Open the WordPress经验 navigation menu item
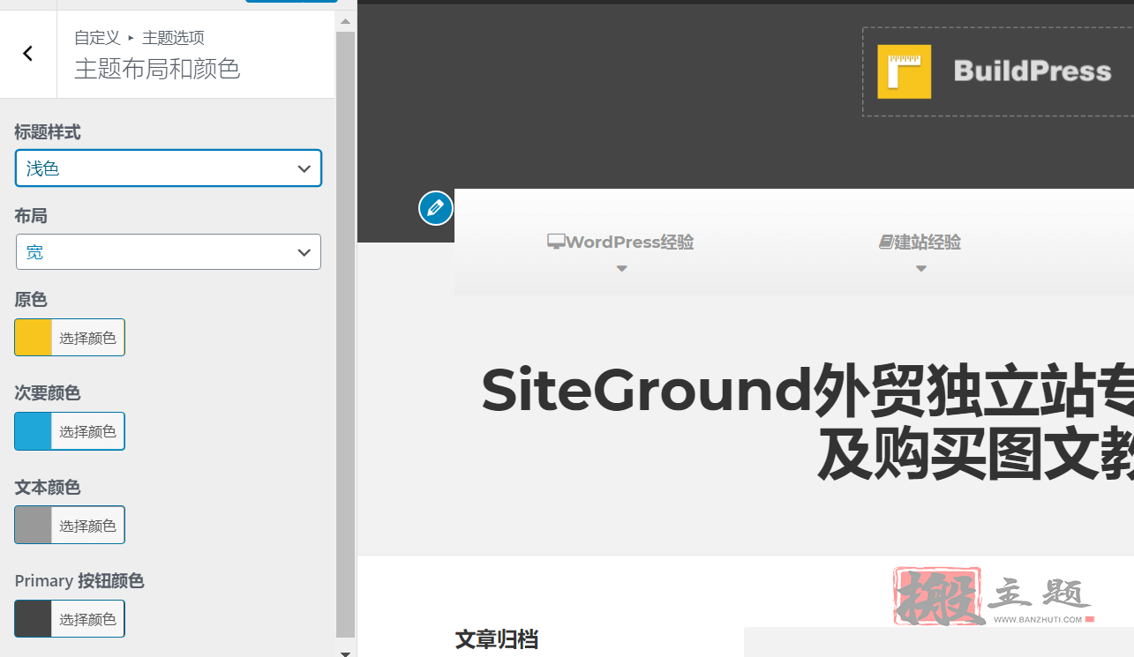Viewport: 1134px width, 657px height. (621, 242)
